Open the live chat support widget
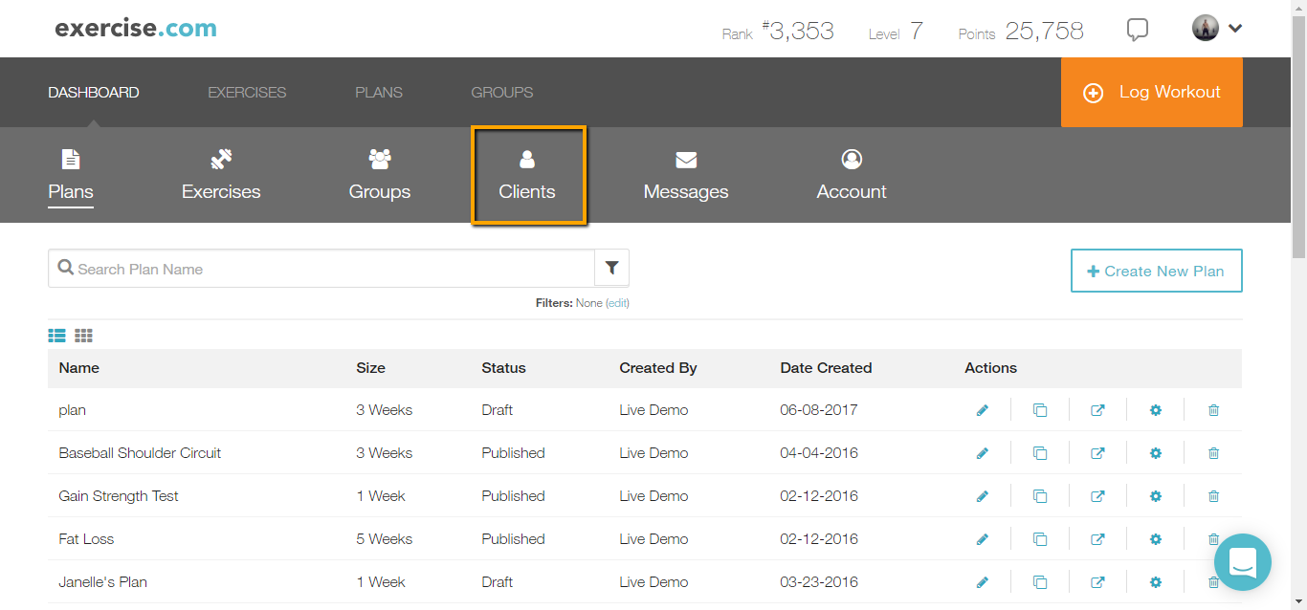This screenshot has width=1307, height=610. (1242, 562)
